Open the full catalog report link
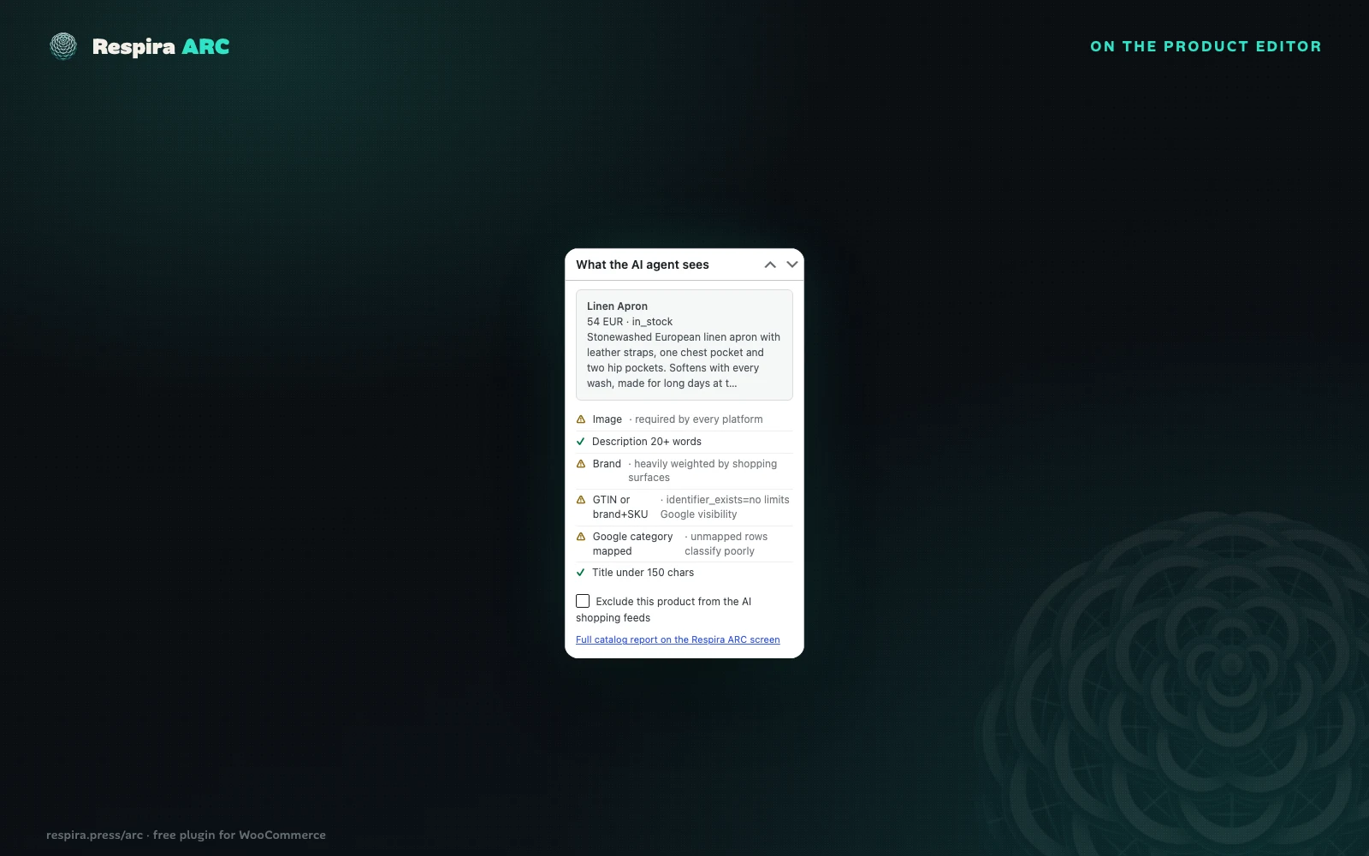Screen dimensions: 1369x856 678,639
